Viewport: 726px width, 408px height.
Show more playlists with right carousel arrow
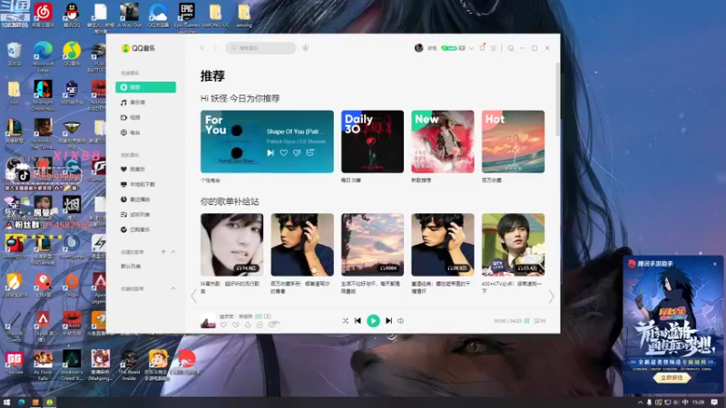tap(551, 296)
